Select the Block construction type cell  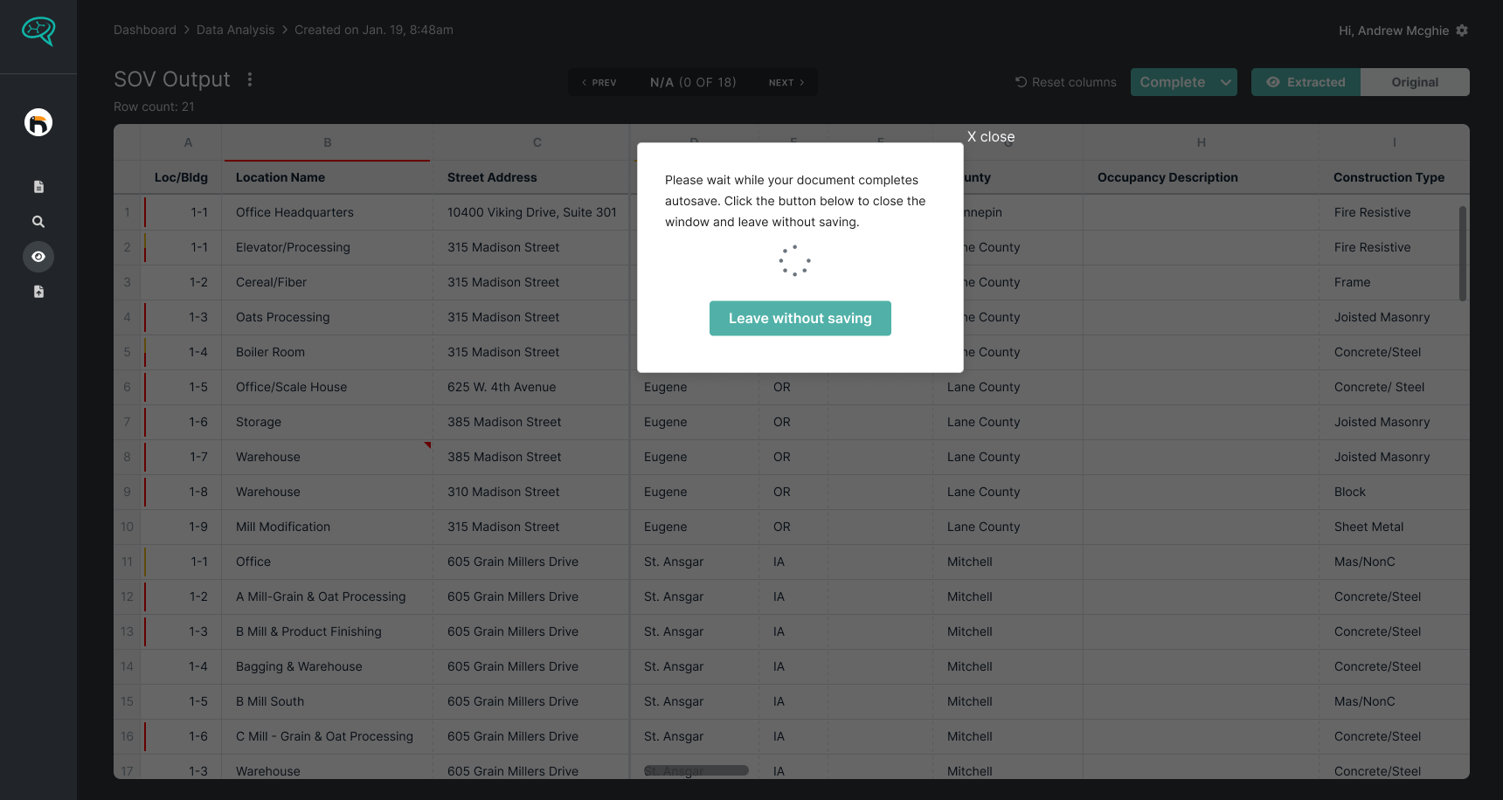coord(1394,492)
